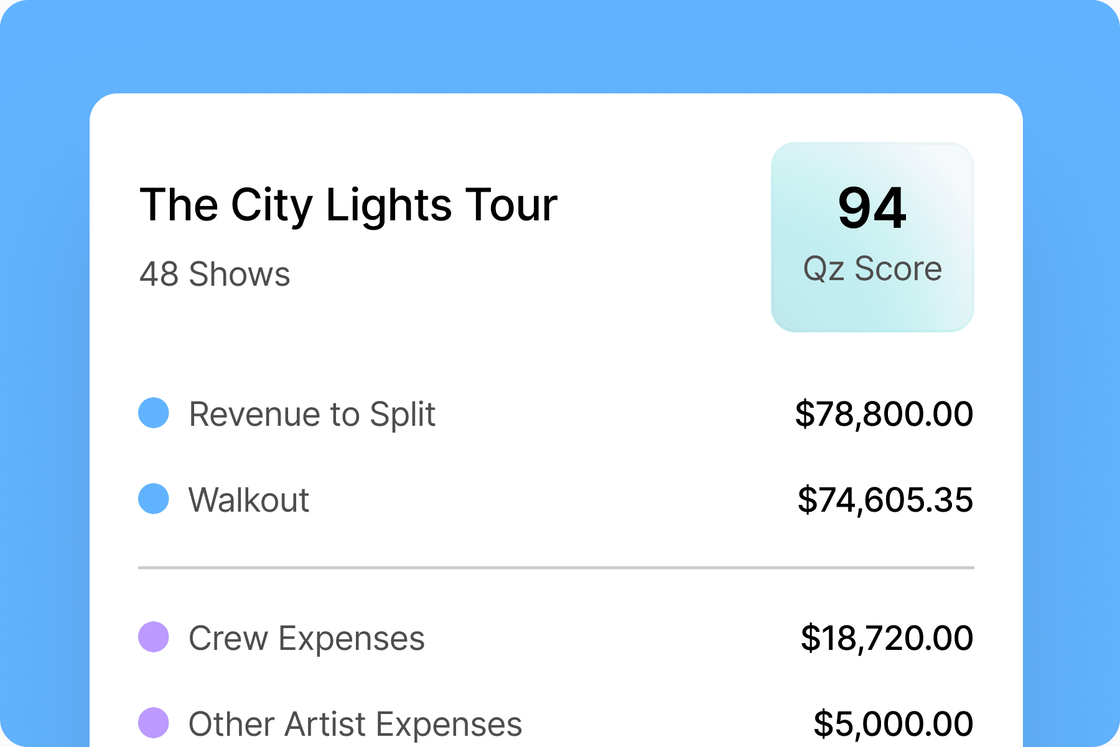Select the Revenue to Split label
The height and width of the screenshot is (747, 1120).
tap(312, 415)
